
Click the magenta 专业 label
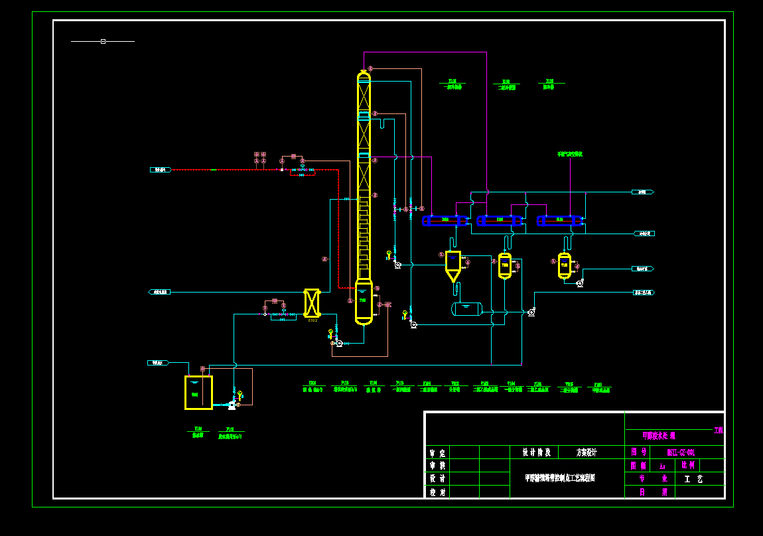click(x=653, y=478)
